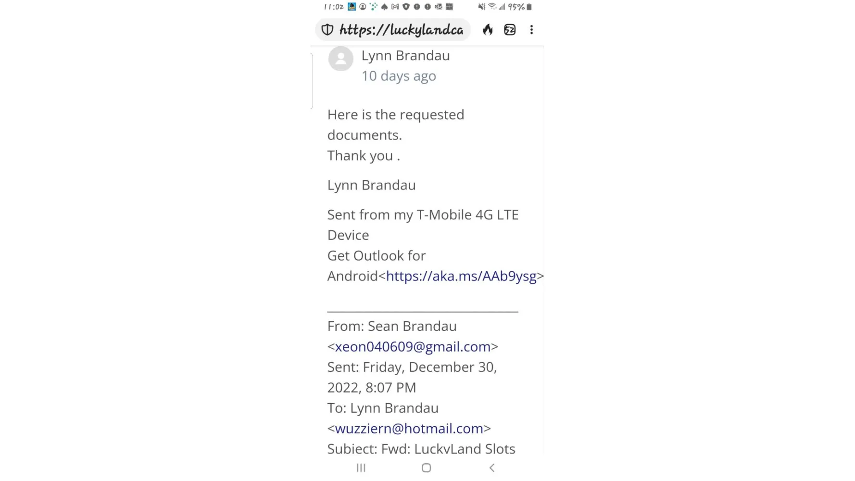Tap the privacy shield icon in address bar
The image size is (855, 481).
[327, 30]
